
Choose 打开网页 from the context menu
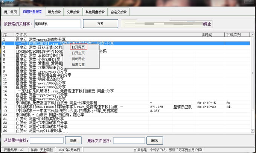78,47
